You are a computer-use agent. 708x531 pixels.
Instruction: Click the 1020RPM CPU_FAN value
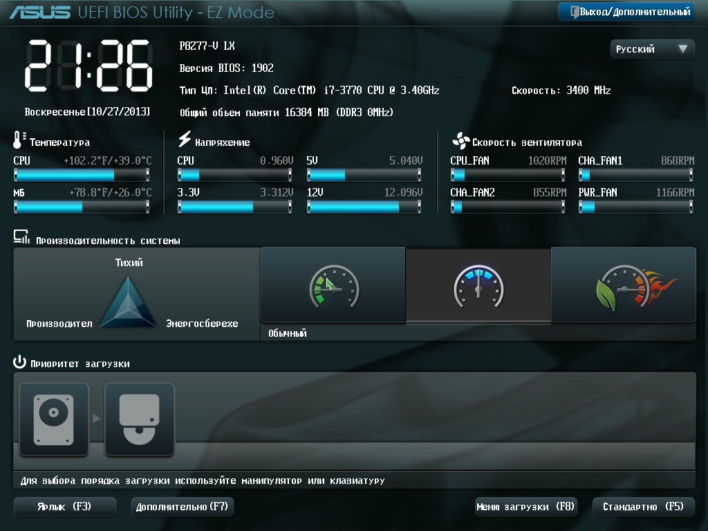[x=547, y=160]
